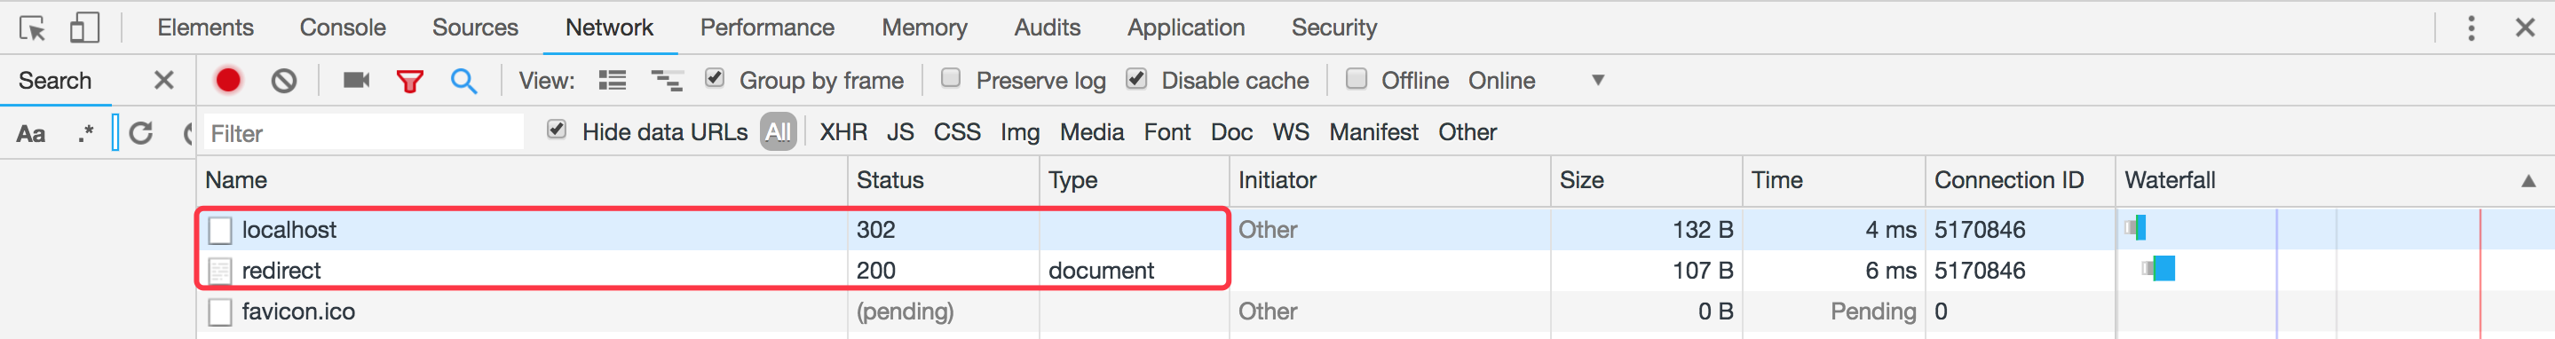Viewport: 2555px width, 339px height.
Task: Filter requests by Img
Action: click(x=1020, y=132)
